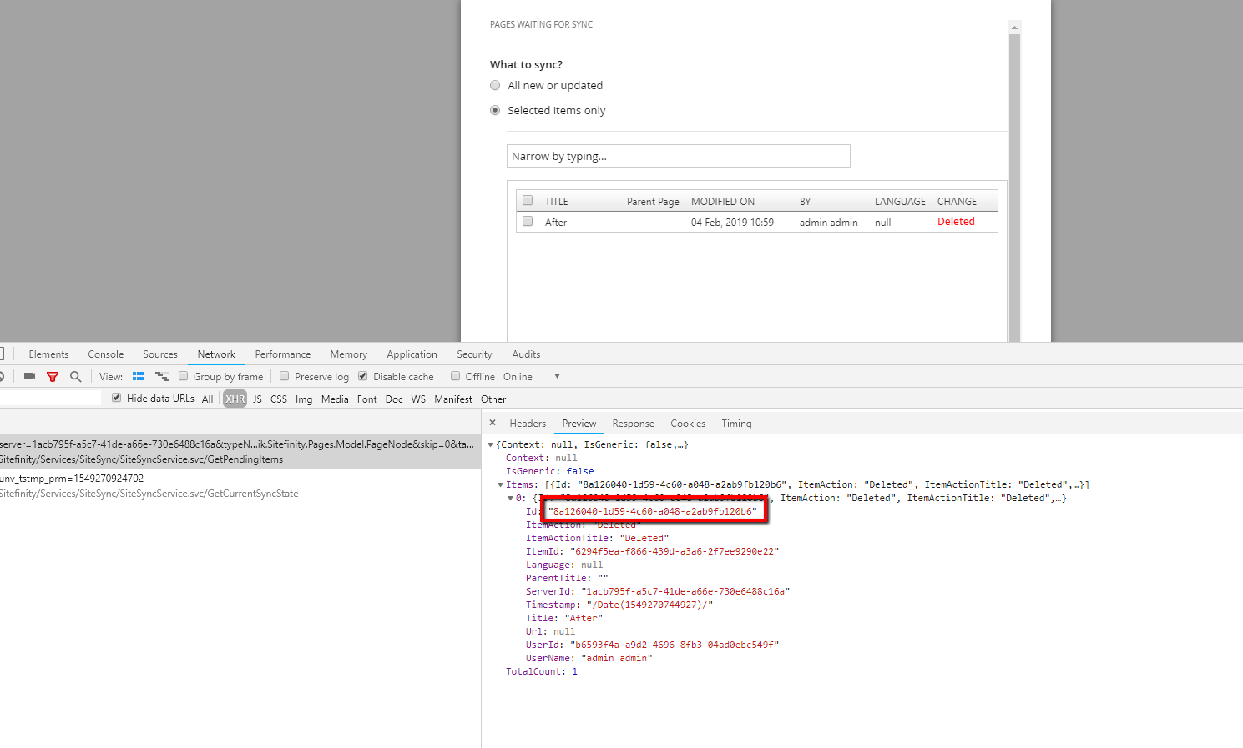Click the sync dialog scrollbar up arrow

(1014, 28)
